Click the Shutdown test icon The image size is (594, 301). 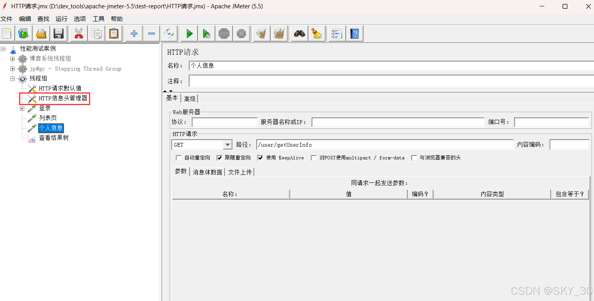click(x=242, y=34)
